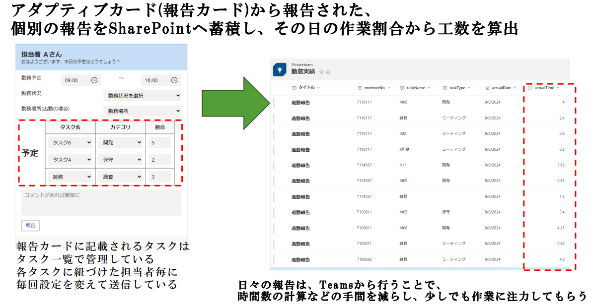
Task: Click the memberNo cell 7108692
Action: (364, 259)
